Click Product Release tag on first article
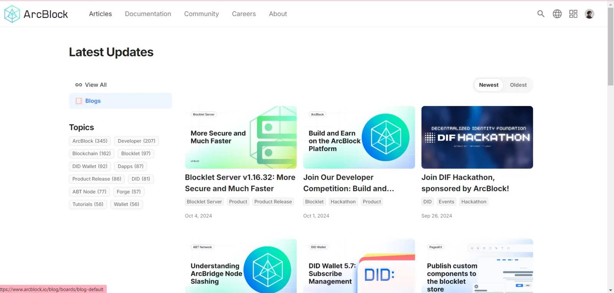Screen dimensions: 614x293 [273, 202]
